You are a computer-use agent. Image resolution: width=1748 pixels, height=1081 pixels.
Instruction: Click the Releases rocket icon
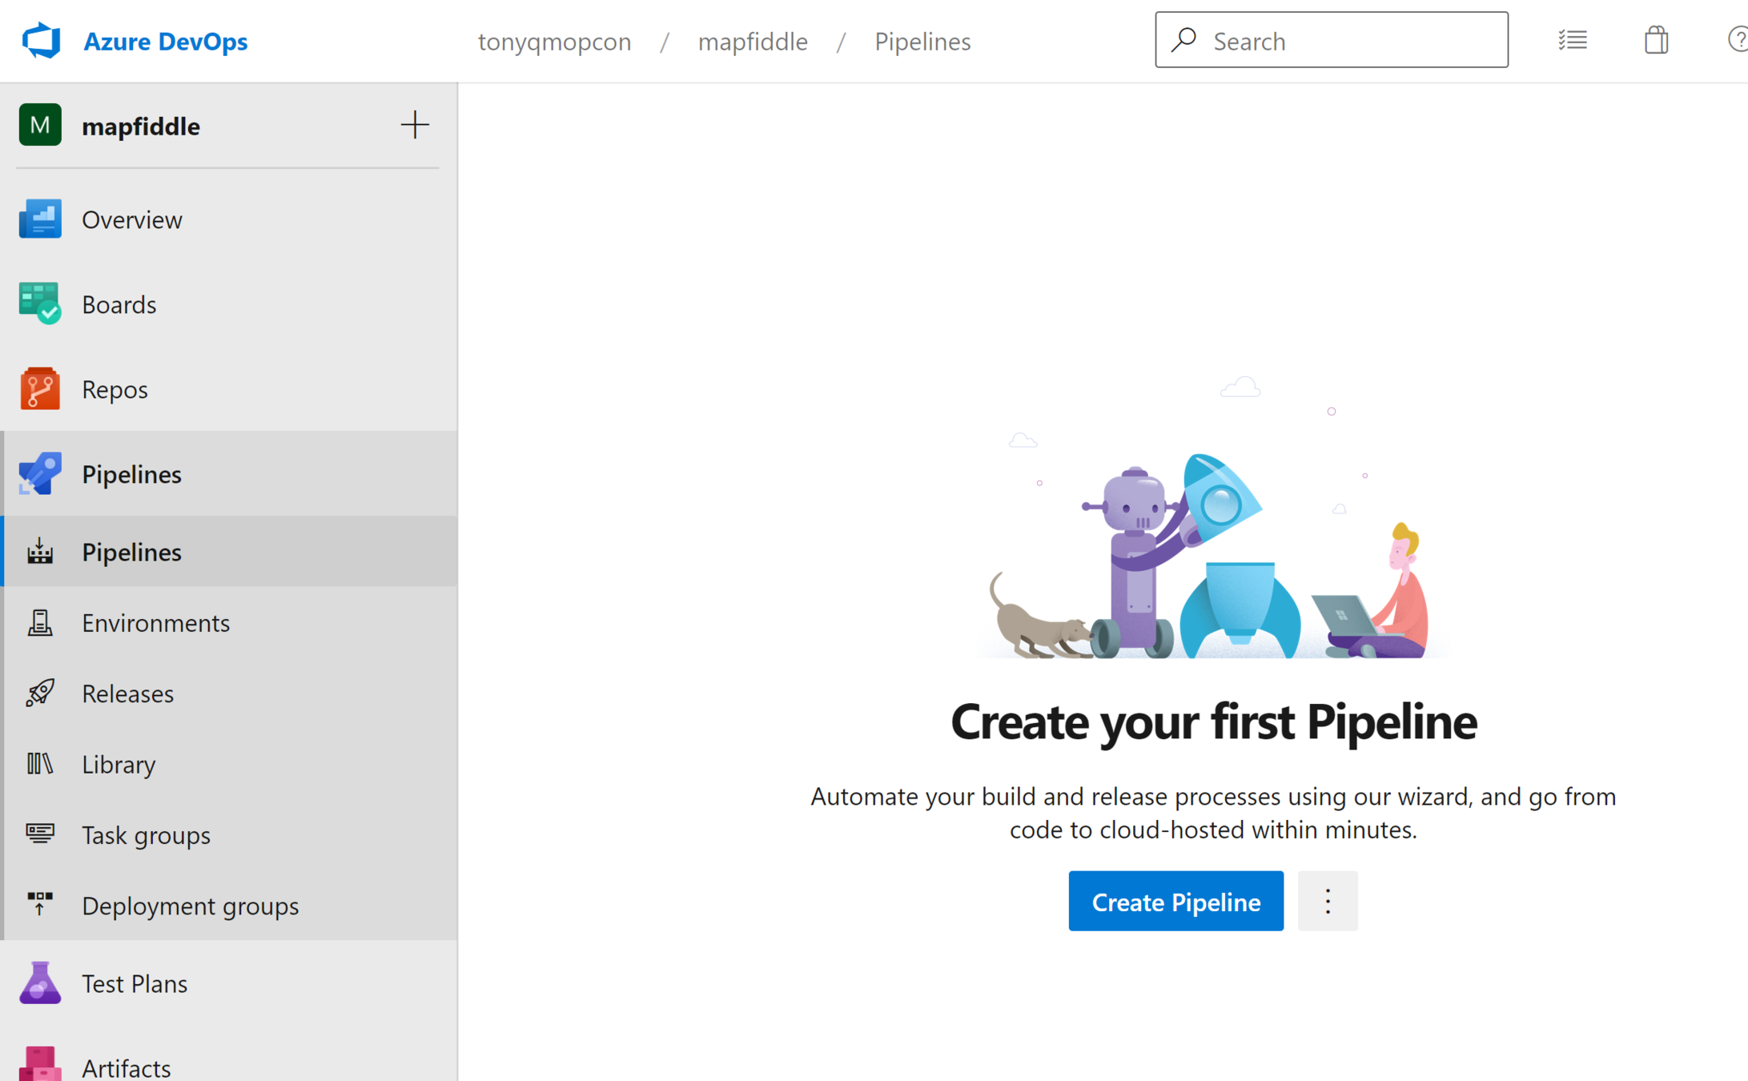click(x=39, y=693)
